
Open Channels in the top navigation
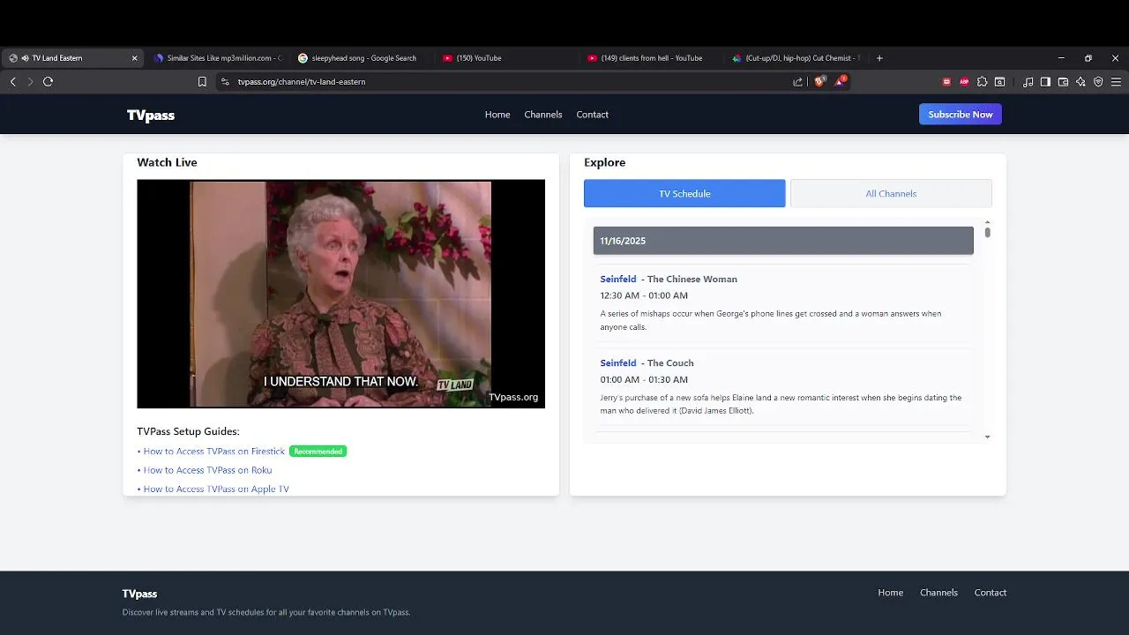point(543,115)
